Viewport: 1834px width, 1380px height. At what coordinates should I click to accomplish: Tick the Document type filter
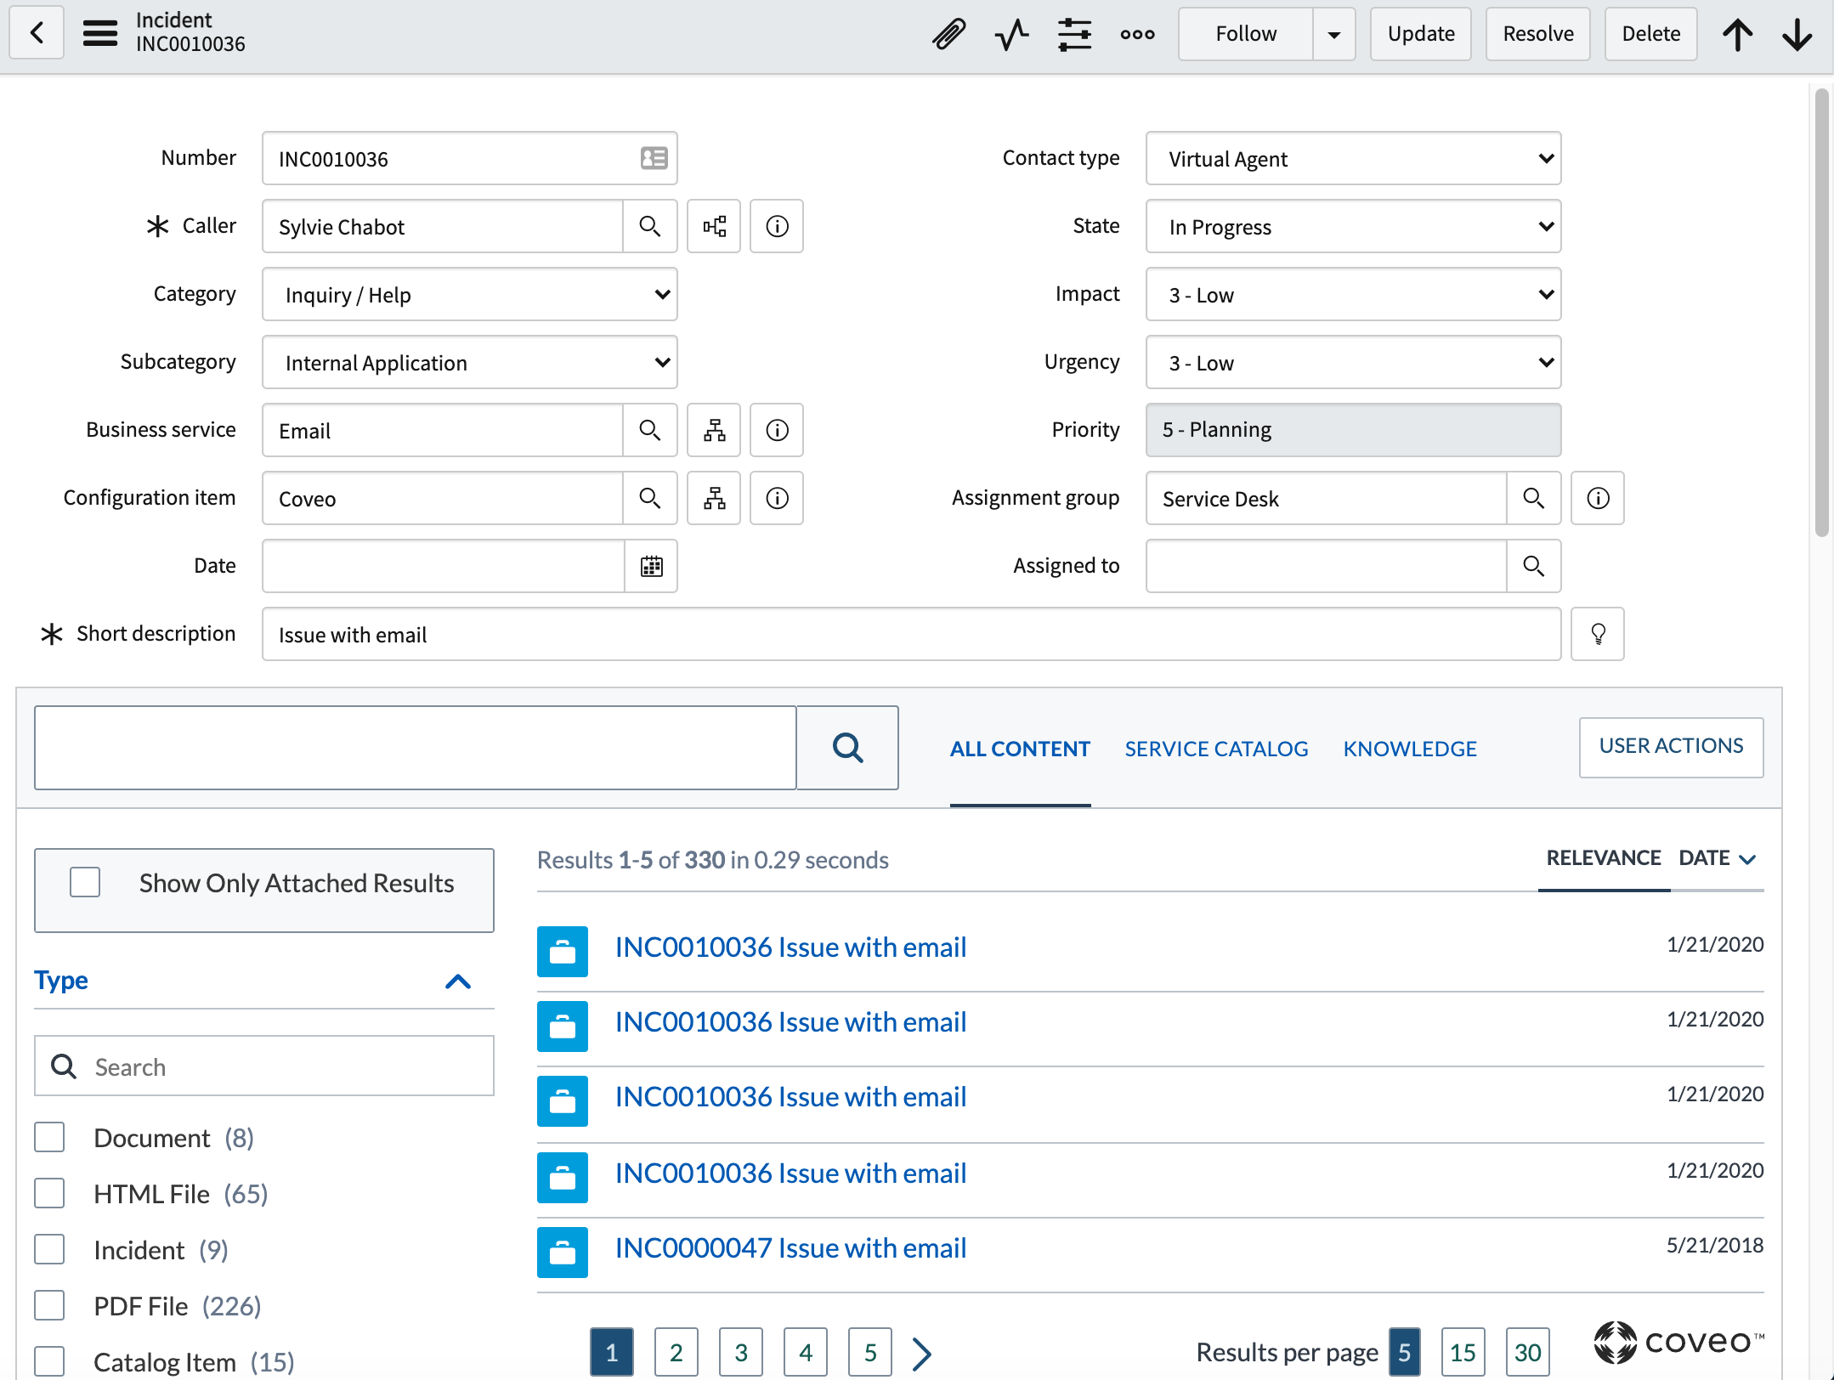(x=49, y=1137)
